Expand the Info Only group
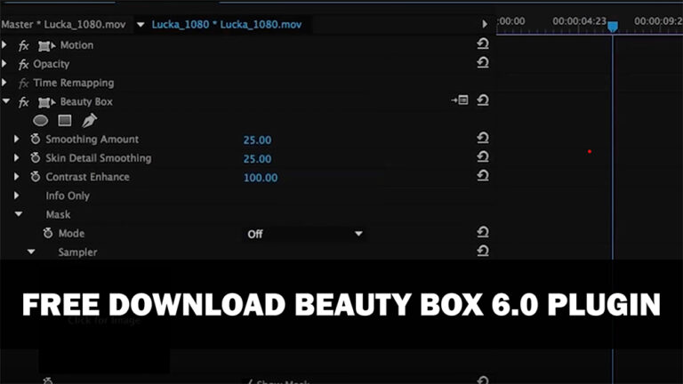The width and height of the screenshot is (683, 384). (17, 196)
